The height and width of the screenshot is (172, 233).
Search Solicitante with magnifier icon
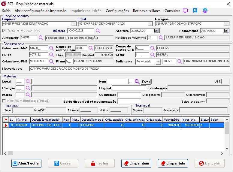click(180, 61)
